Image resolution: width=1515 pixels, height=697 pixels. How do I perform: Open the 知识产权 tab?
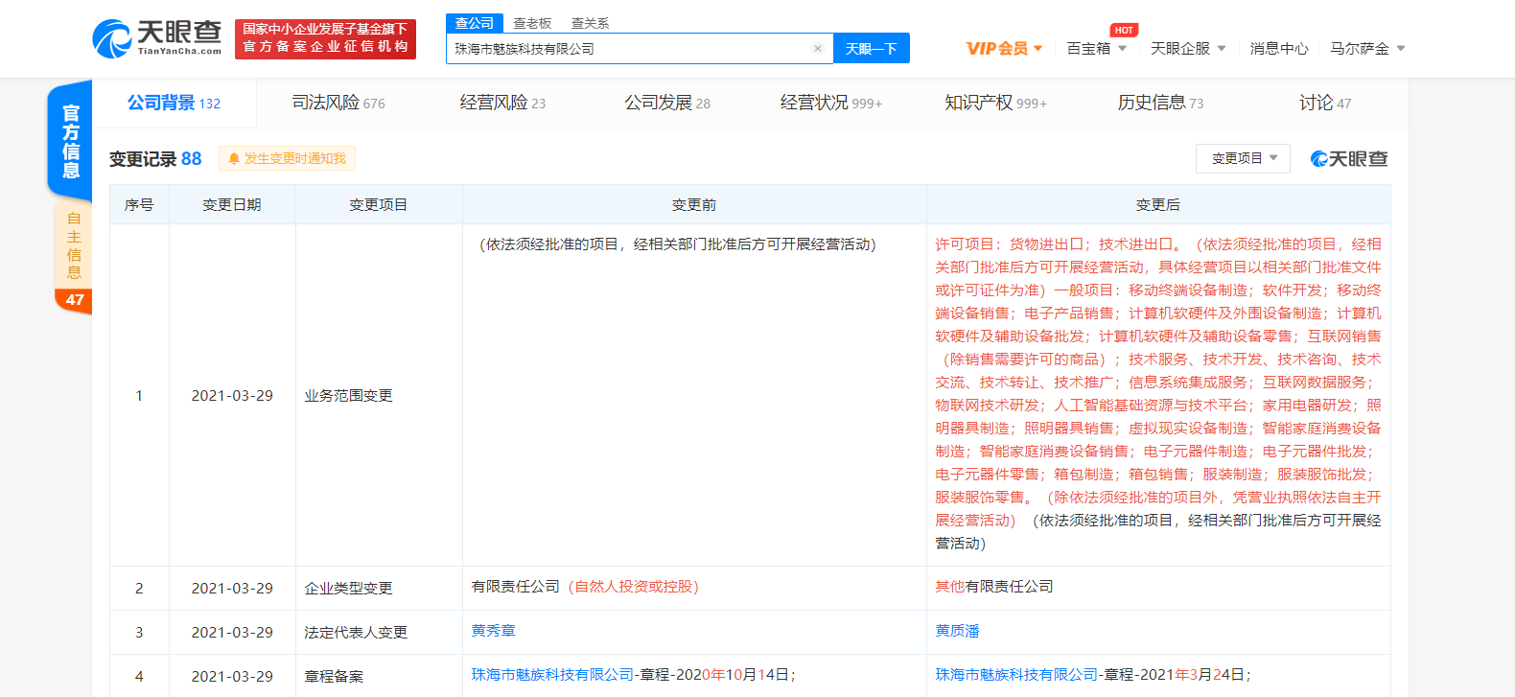click(x=996, y=103)
